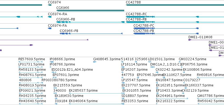
Task: Click the RE53353.5prime EST label
Action: [x=135, y=101]
